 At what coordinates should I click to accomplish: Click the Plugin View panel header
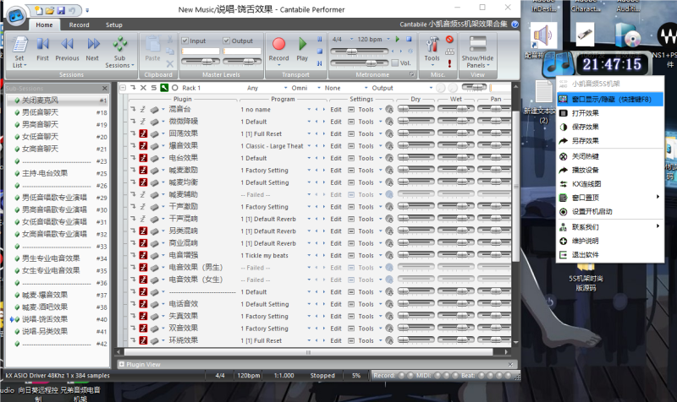[318, 365]
